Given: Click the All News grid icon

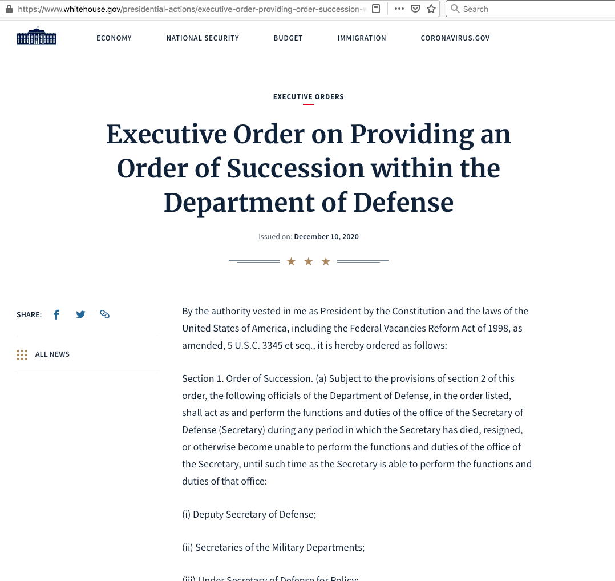Looking at the screenshot, I should (22, 354).
